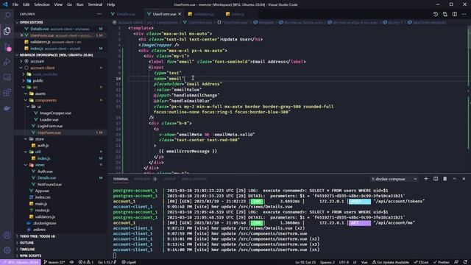Open editor more actions ellipsis

[464, 14]
